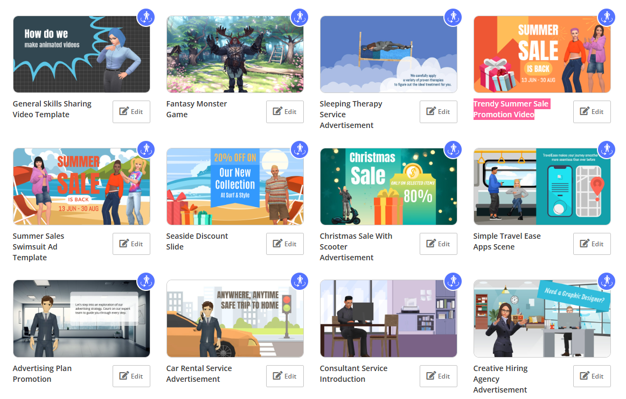Screen dimensions: 626x399
Task: Open the Car Rental Service Advertisement thumbnail
Action: coord(235,318)
